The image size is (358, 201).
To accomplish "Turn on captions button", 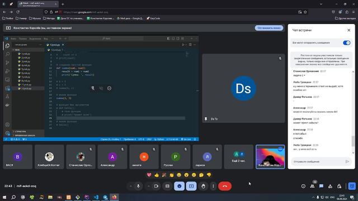I will [167, 186].
